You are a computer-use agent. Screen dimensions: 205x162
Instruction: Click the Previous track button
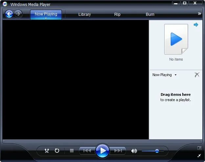87,151
